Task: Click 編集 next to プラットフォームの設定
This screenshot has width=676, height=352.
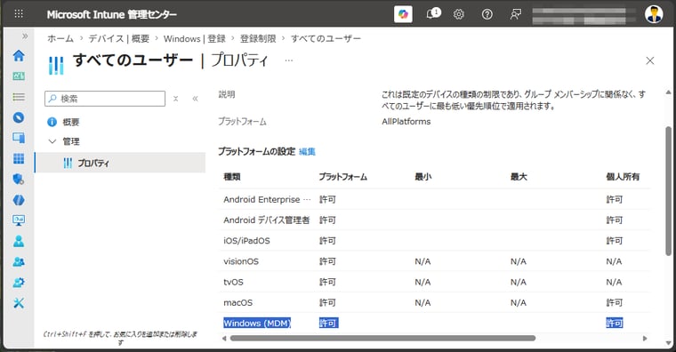Action: coord(307,152)
